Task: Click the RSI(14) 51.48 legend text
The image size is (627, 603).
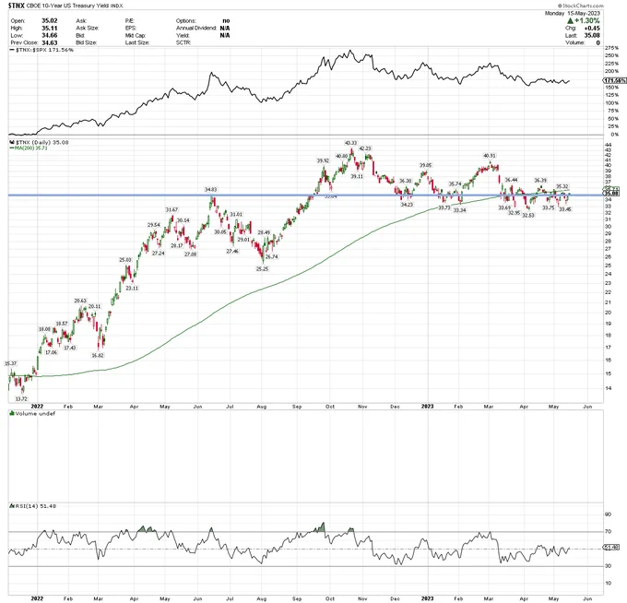Action: click(36, 506)
